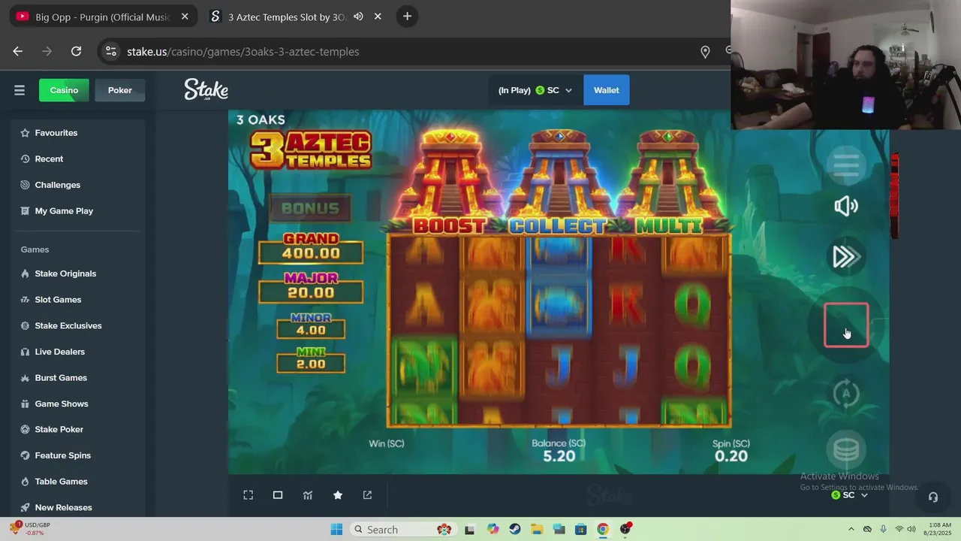Click the Slot Games icon in sidebar

pos(26,300)
